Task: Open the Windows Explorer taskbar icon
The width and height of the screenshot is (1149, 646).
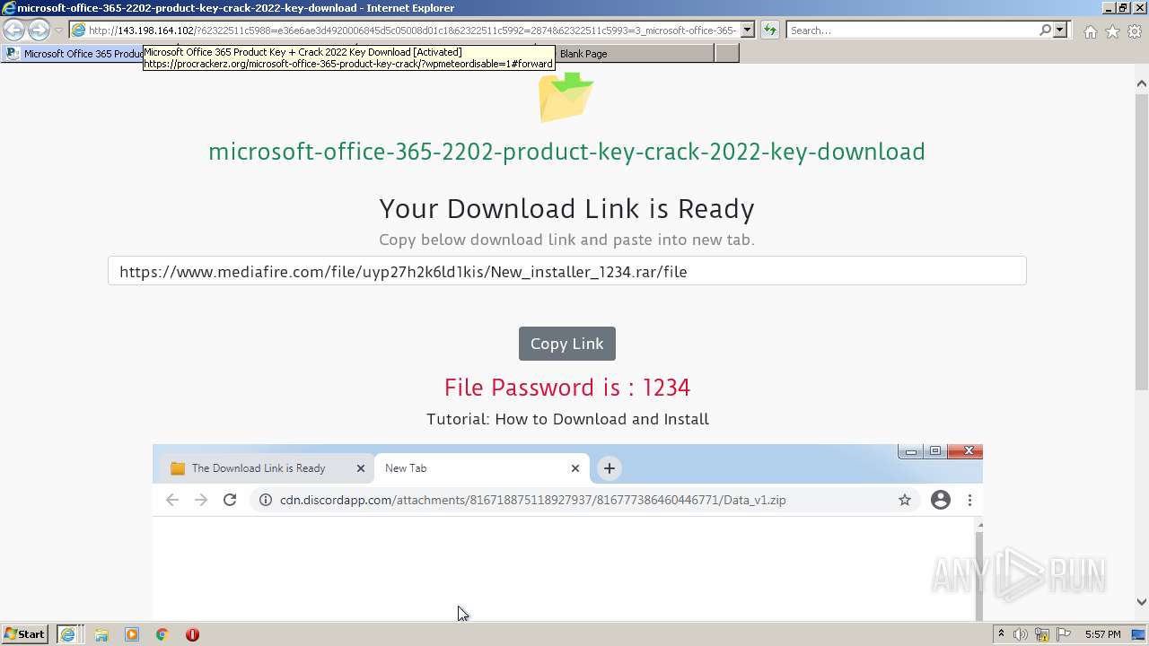Action: [x=101, y=634]
